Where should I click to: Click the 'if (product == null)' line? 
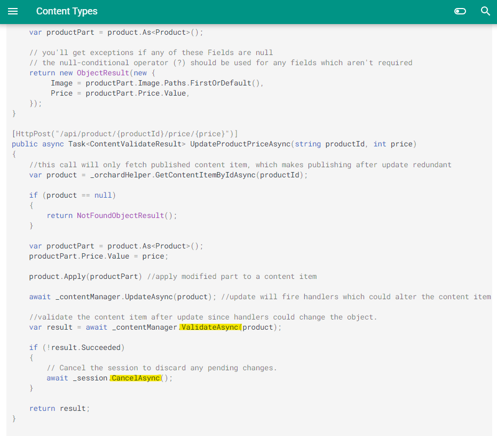[73, 195]
